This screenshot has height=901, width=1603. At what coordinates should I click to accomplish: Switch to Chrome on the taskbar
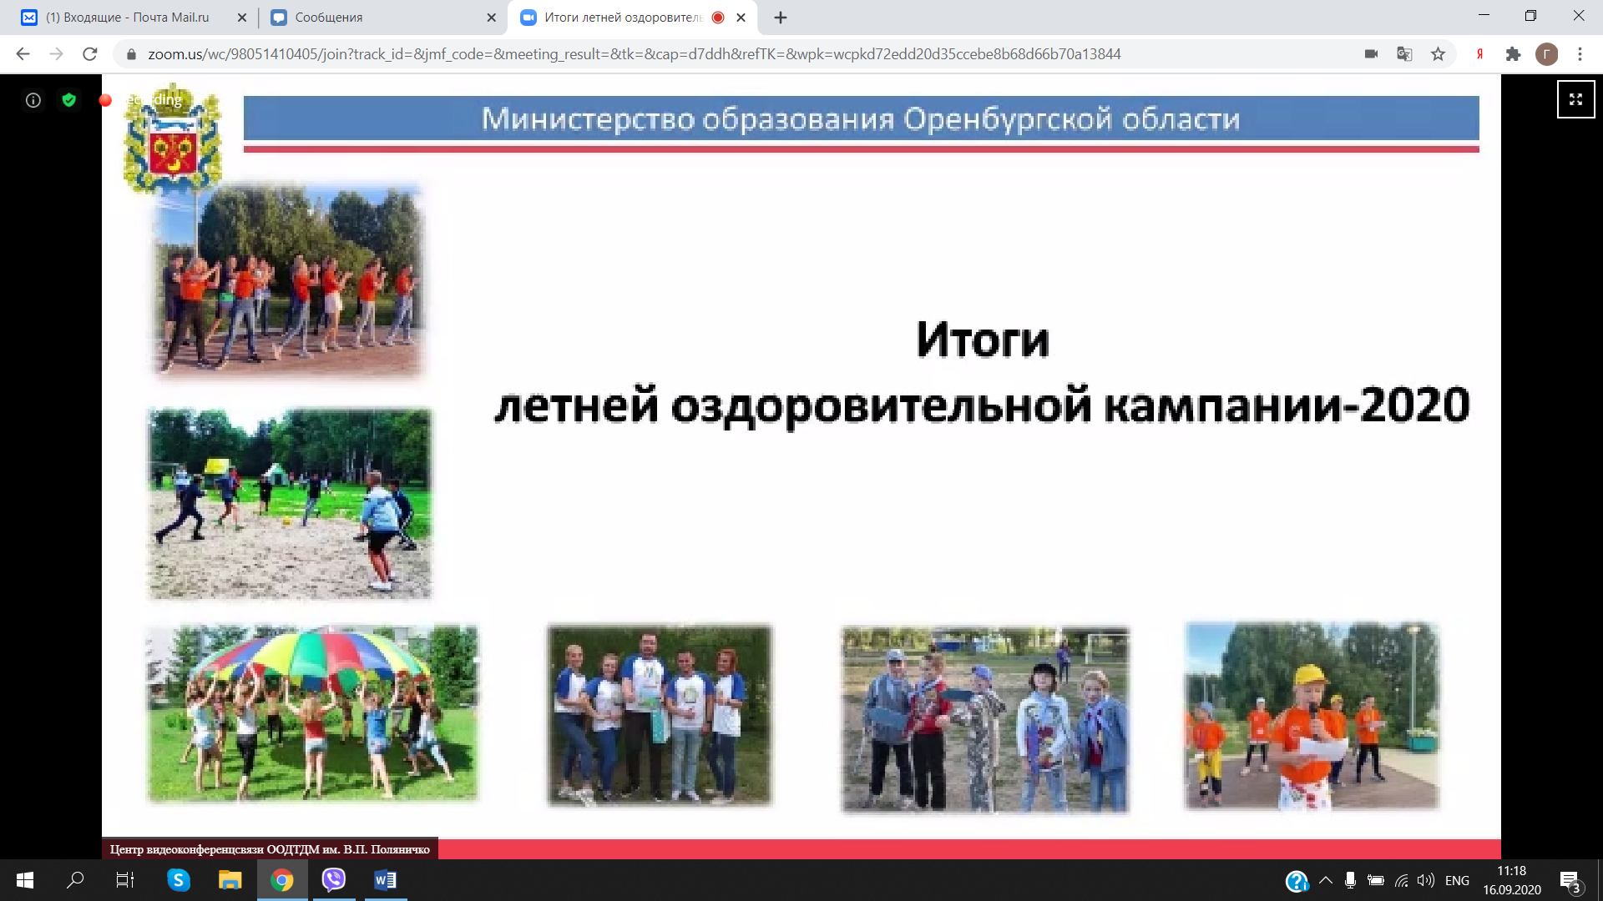[x=281, y=880]
